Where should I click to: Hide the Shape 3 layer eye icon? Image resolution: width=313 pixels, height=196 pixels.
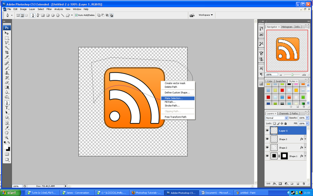point(268,139)
